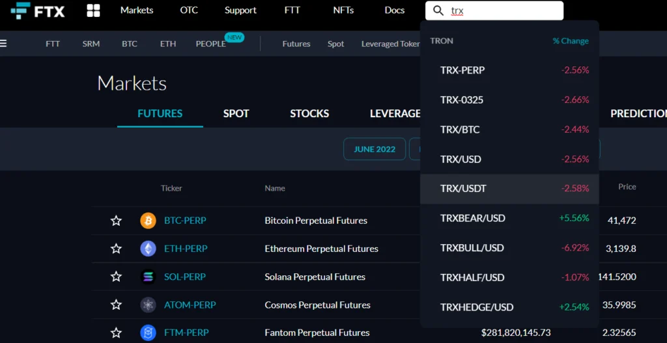The image size is (667, 343).
Task: Sort results by % Change header
Action: [x=571, y=41]
